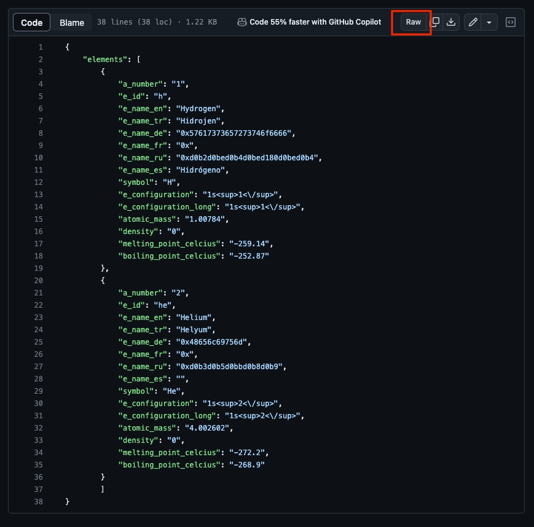
Task: Open the symbols panel icon
Action: point(511,22)
